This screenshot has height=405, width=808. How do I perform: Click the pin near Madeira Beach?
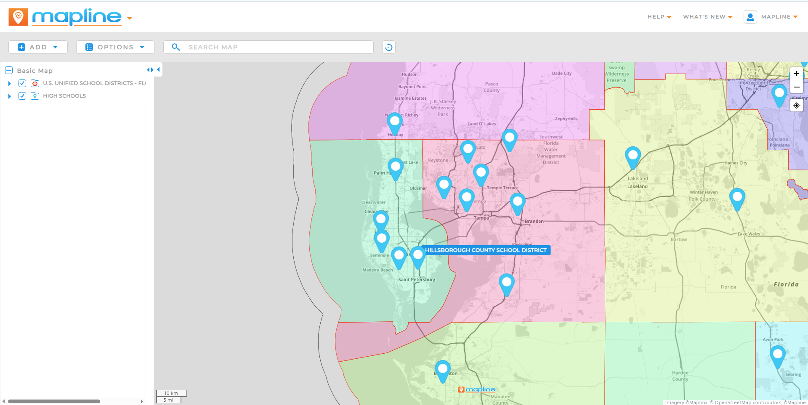[399, 258]
